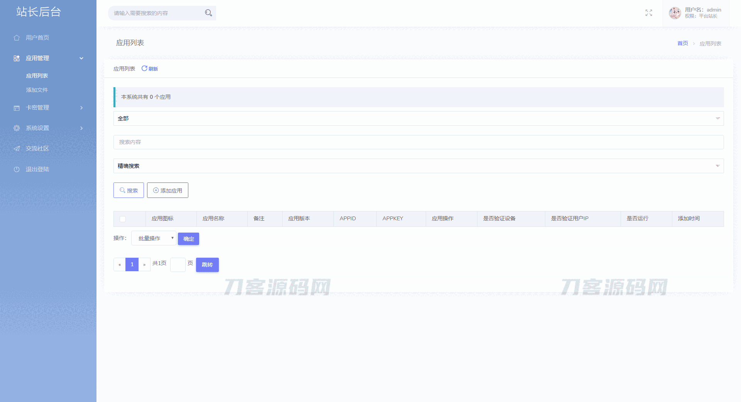This screenshot has width=741, height=402.
Task: Click the 退出登陆 power icon
Action: pos(17,169)
